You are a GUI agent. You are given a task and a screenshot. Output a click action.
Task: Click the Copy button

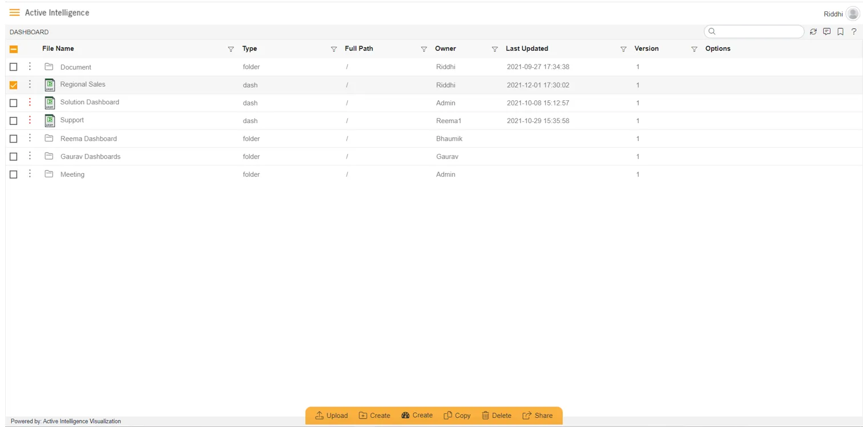[x=457, y=416]
